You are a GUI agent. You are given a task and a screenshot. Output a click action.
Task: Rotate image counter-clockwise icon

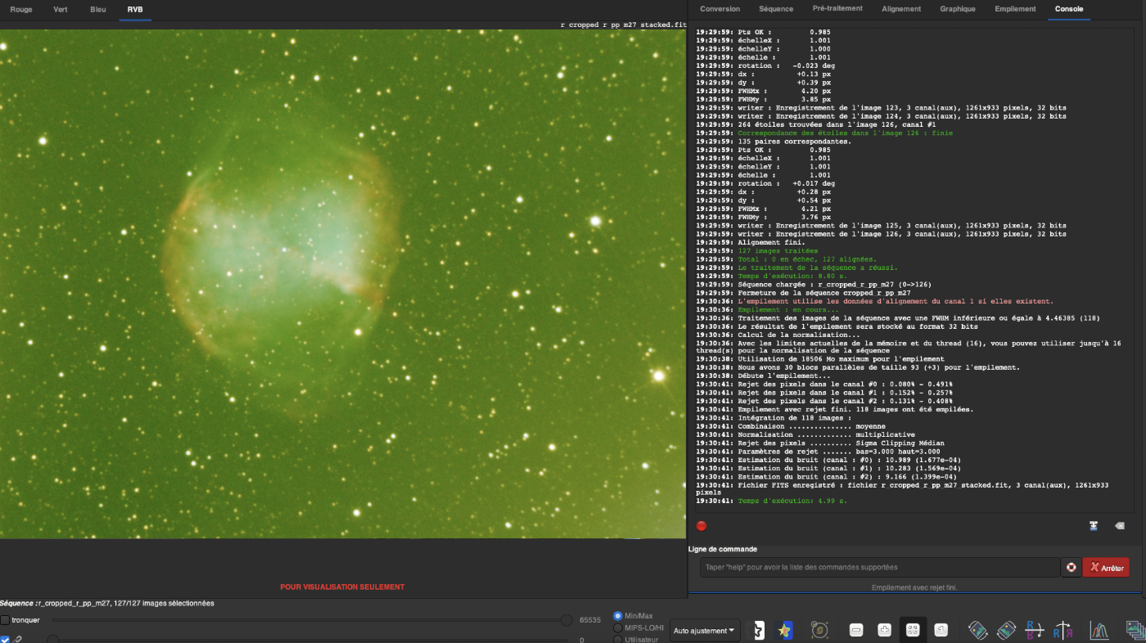pyautogui.click(x=977, y=630)
